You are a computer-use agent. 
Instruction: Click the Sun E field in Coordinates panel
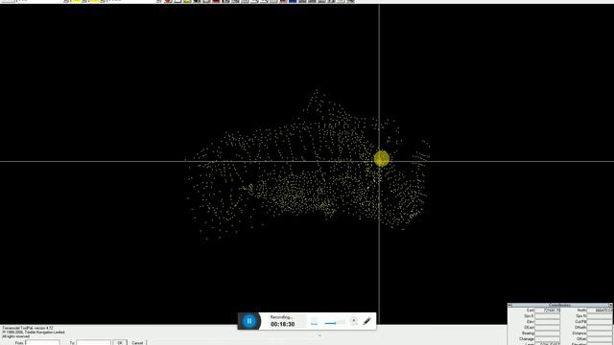548,316
